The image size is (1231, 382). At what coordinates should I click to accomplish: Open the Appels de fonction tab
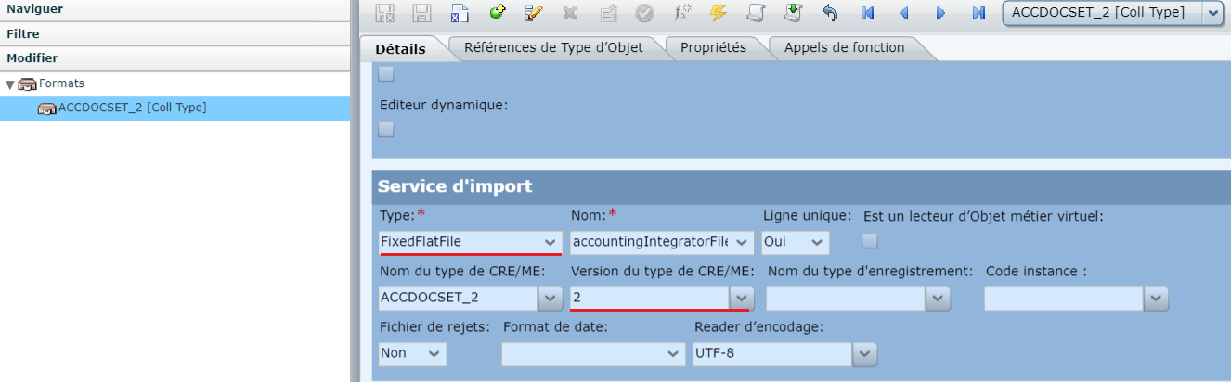[x=843, y=47]
